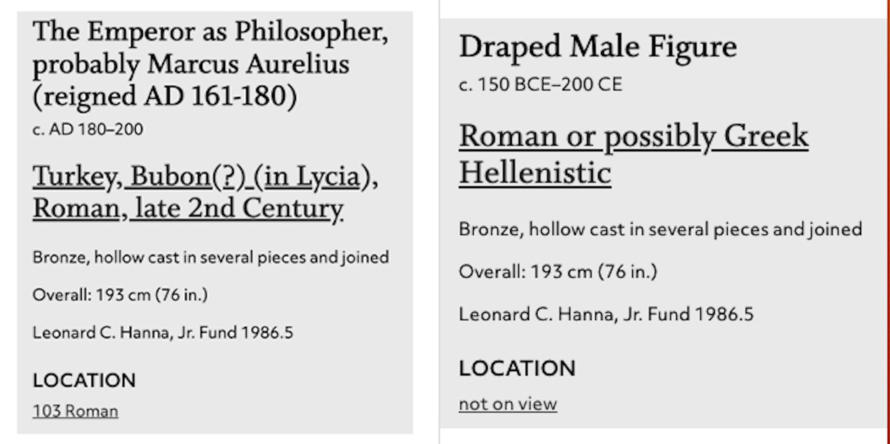Image resolution: width=890 pixels, height=444 pixels.
Task: Click the "Draped Male Figure" heading
Action: 598,47
